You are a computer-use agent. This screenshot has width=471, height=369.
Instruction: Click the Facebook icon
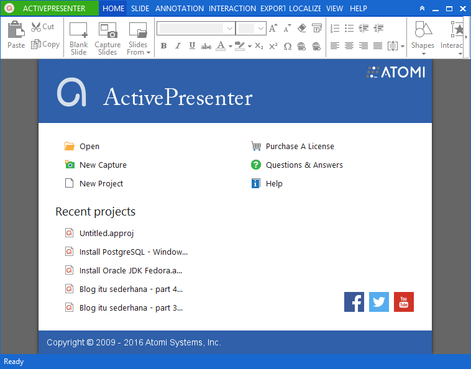pyautogui.click(x=354, y=302)
